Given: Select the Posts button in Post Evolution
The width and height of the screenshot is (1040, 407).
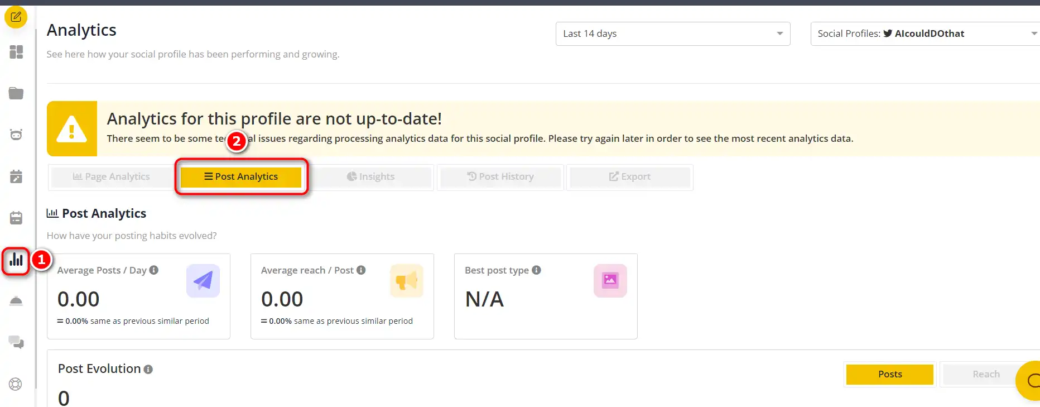Looking at the screenshot, I should click(x=890, y=374).
